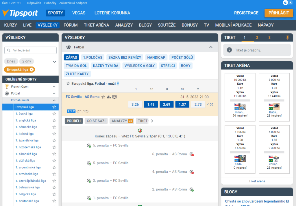Toggle favorite star for Evropská liga sidebar row
The width and height of the screenshot is (296, 206).
tap(54, 107)
